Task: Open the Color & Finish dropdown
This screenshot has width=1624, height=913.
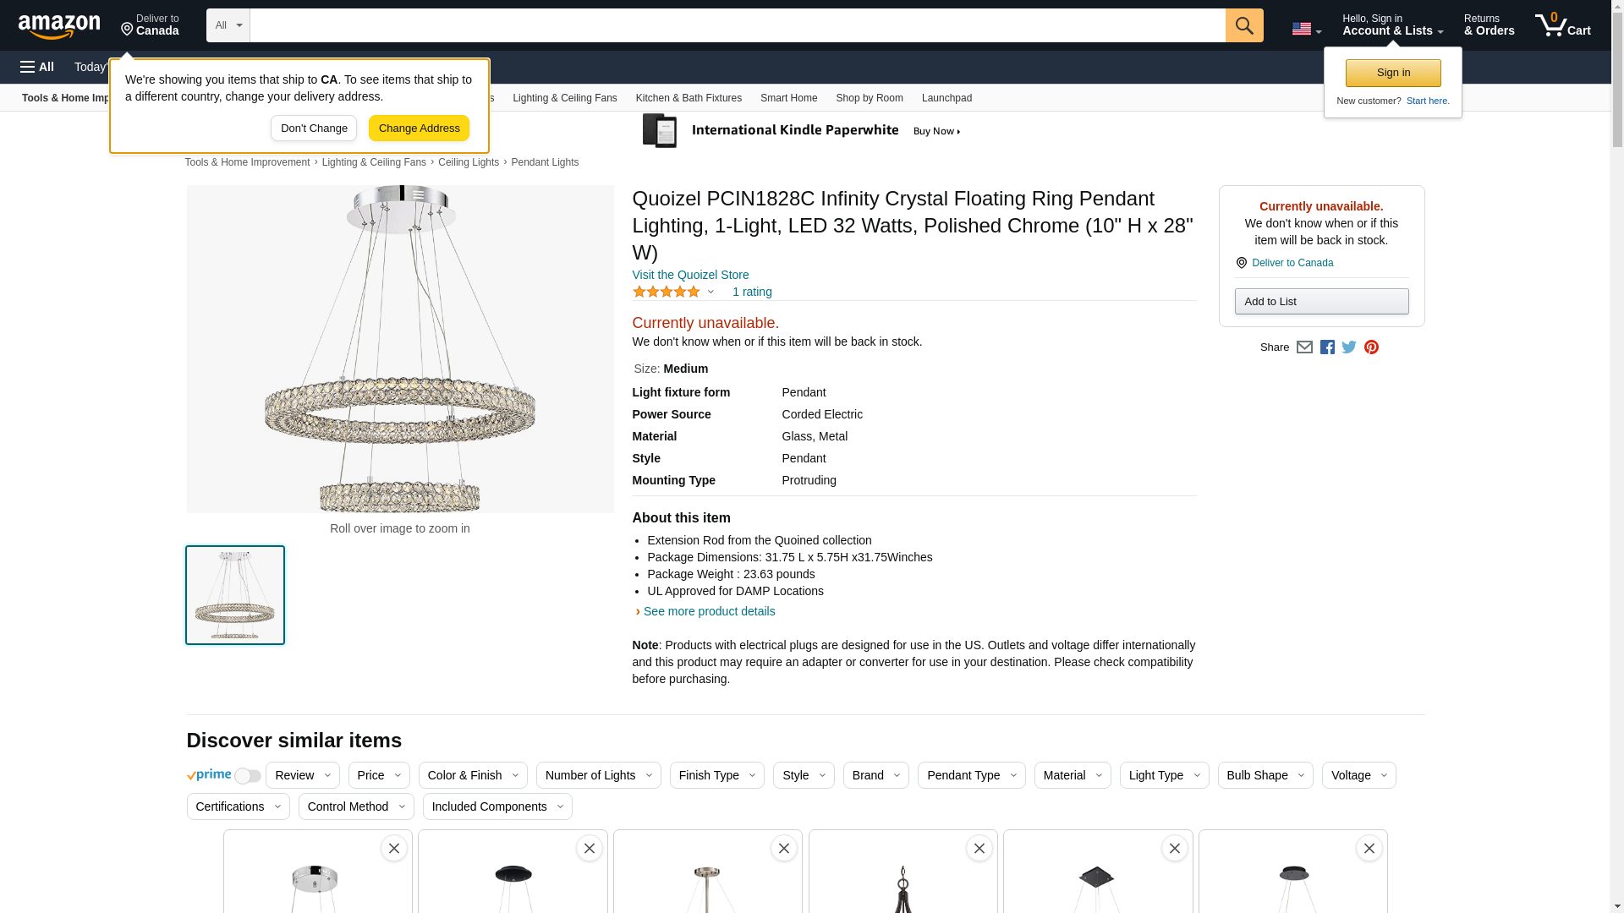Action: 472,775
